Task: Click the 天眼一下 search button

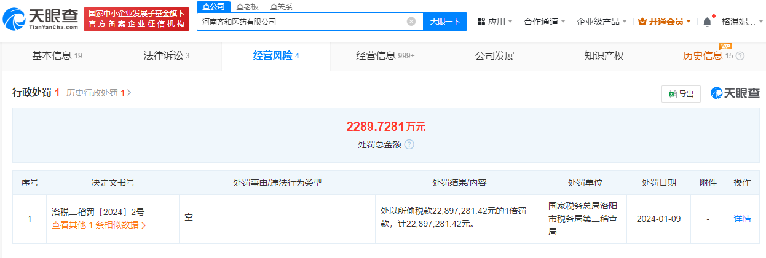Action: pos(444,21)
